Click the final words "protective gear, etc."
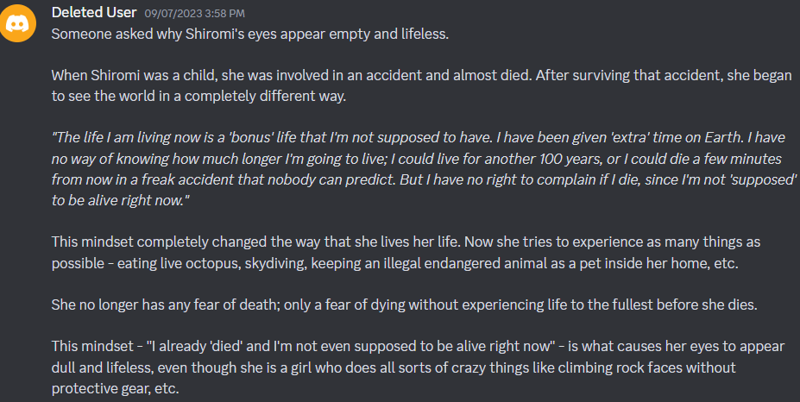Screen dimensions: 800x402 tap(116, 389)
